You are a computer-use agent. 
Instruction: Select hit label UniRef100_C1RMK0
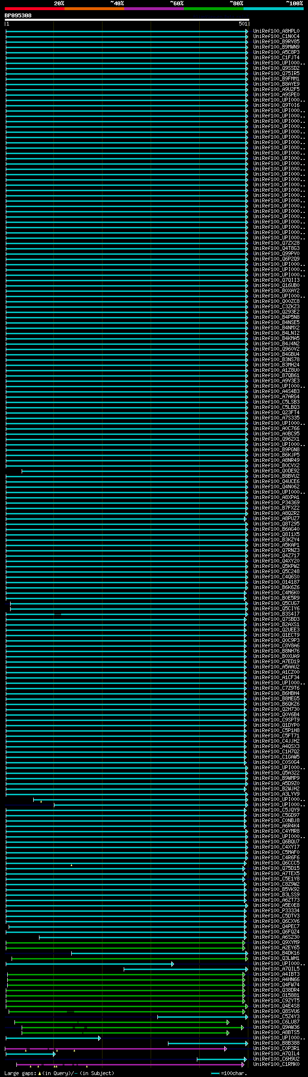click(276, 1064)
